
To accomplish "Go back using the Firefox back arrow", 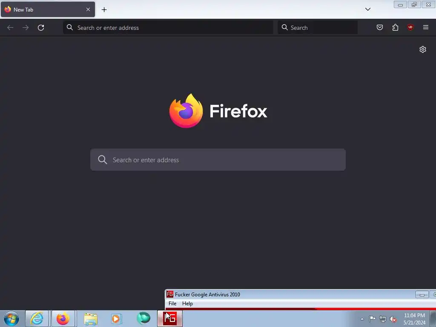I will 10,28.
